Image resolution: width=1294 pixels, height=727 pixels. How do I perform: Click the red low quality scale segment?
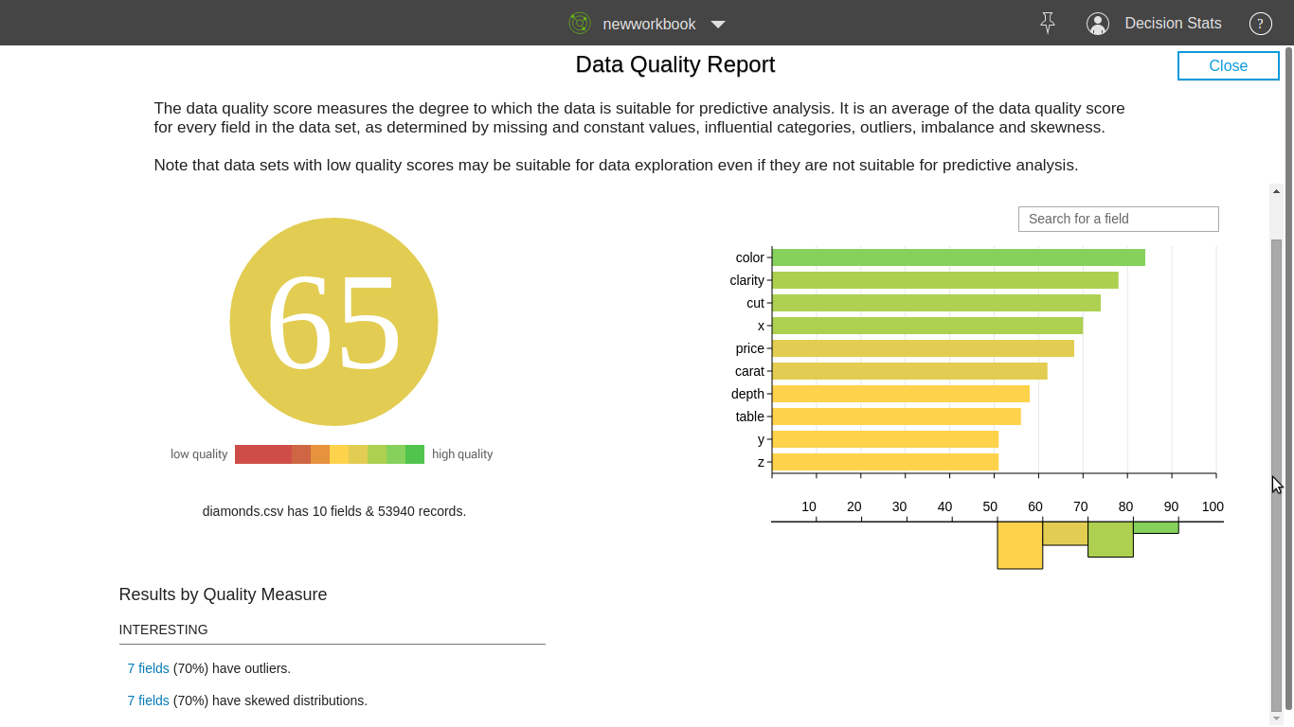[262, 454]
